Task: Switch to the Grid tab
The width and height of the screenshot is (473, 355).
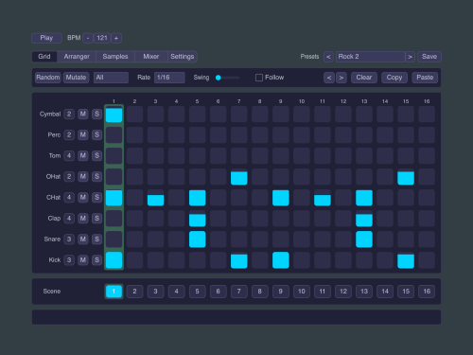Action: pos(44,57)
